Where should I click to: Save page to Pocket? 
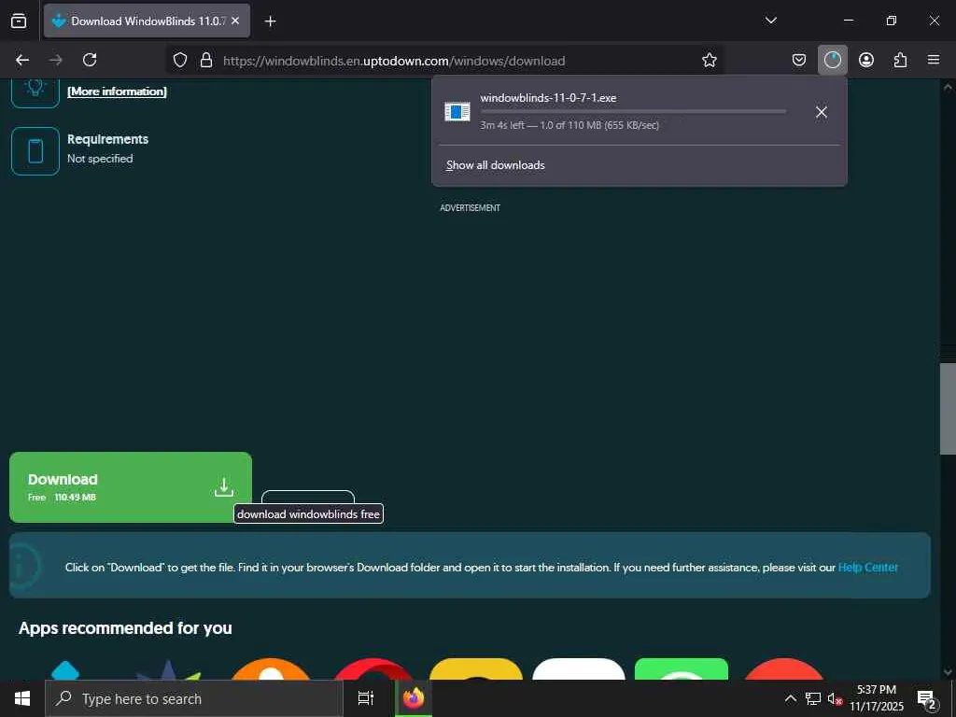[799, 60]
